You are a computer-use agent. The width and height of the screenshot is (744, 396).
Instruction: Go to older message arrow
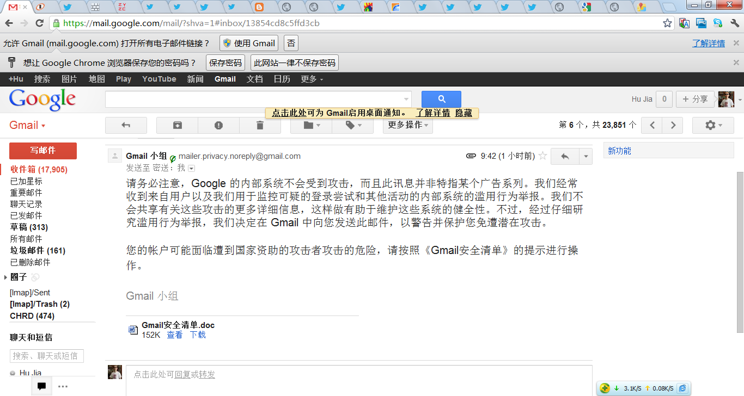click(x=673, y=125)
